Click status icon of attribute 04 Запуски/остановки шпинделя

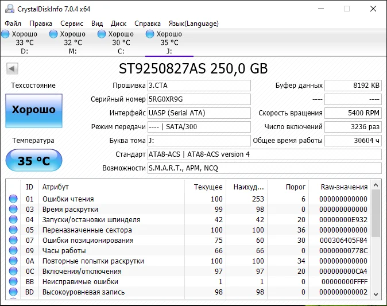pyautogui.click(x=13, y=219)
